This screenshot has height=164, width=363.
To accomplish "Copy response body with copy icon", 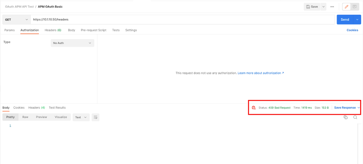I will click(x=346, y=117).
